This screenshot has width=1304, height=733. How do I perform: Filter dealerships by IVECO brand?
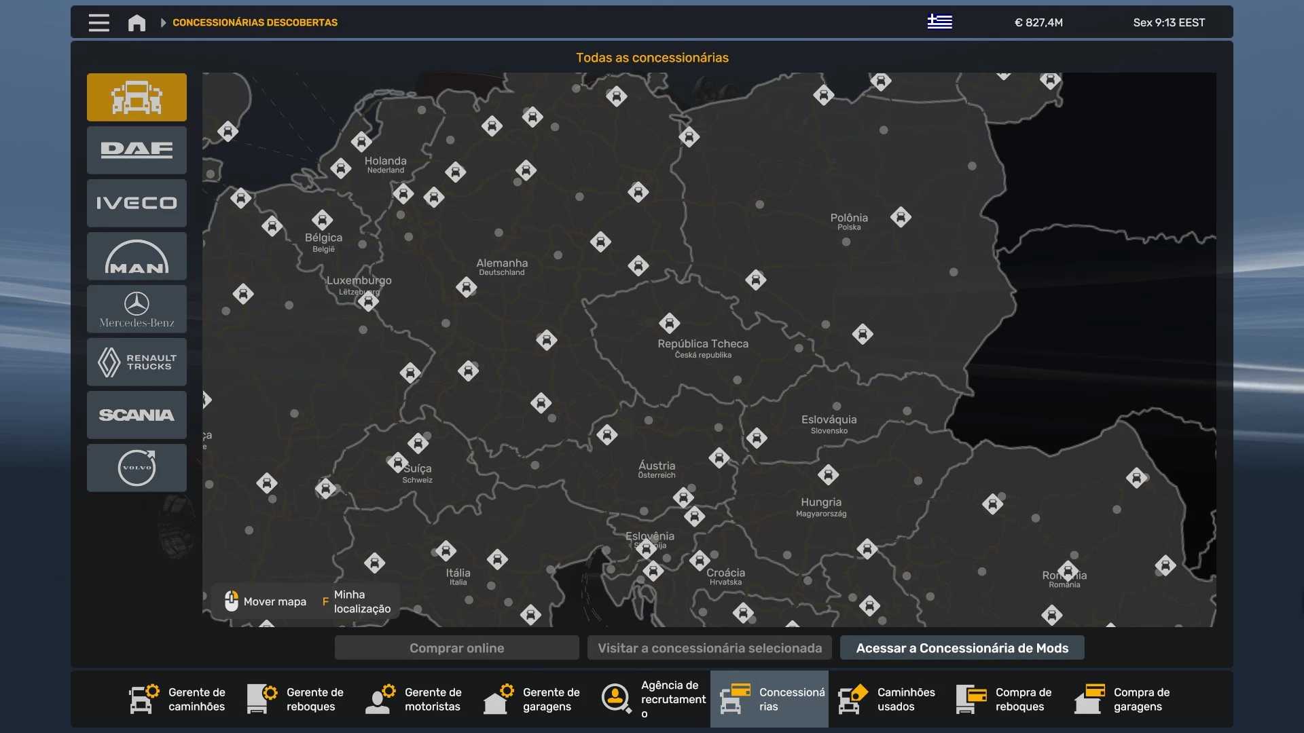point(137,203)
